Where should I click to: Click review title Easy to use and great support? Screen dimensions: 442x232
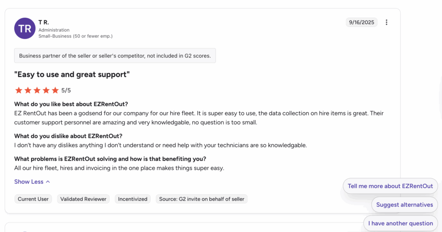(x=72, y=74)
